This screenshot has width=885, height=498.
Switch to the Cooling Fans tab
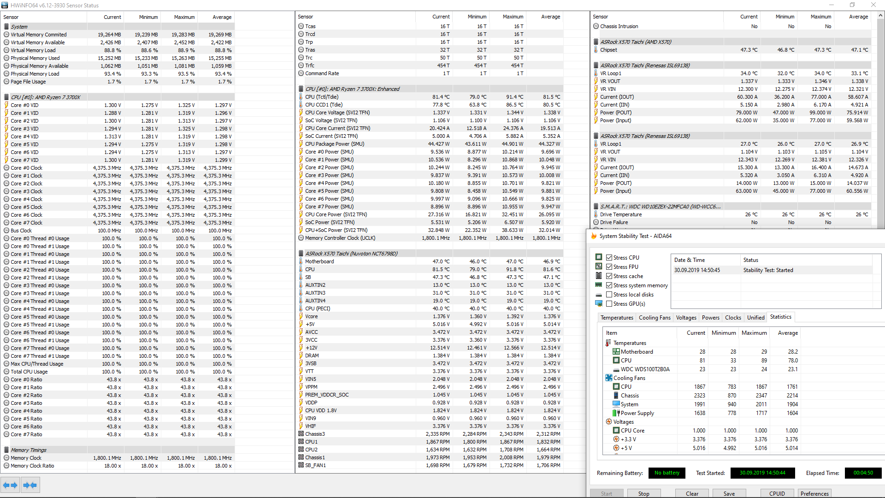click(655, 318)
